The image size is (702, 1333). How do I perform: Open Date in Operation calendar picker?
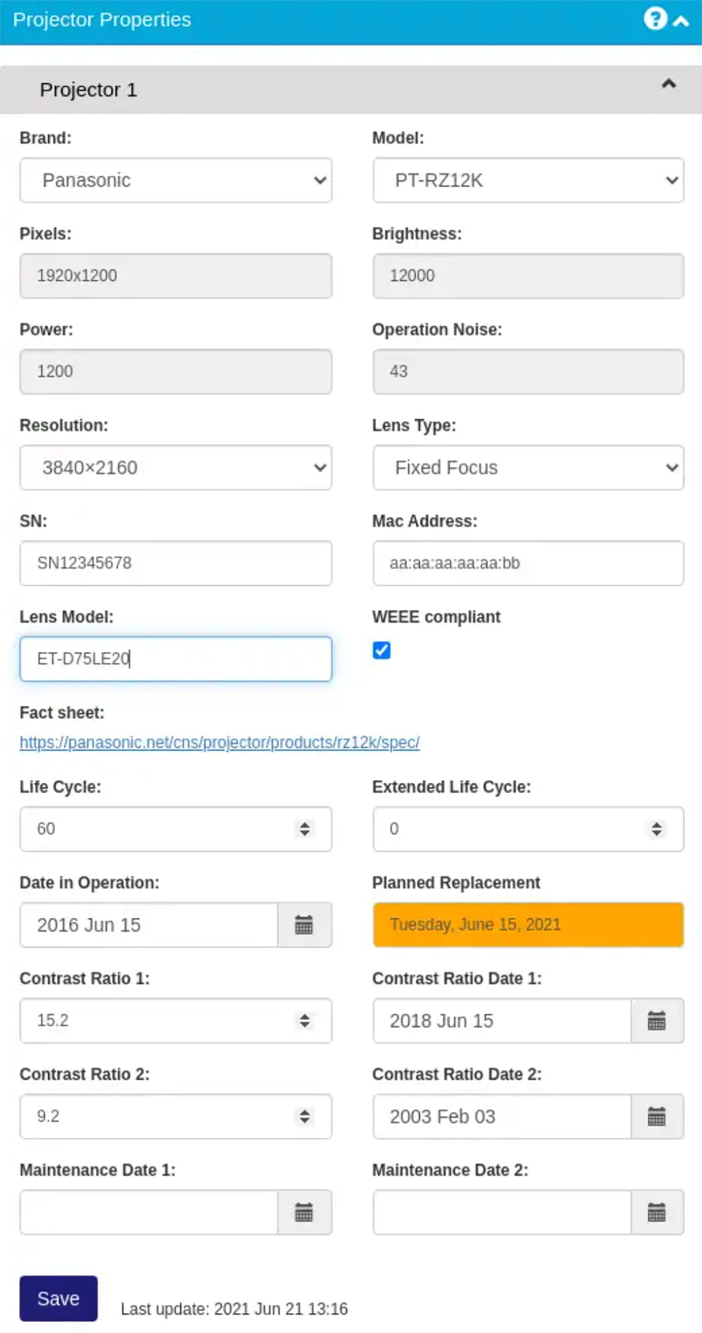tap(304, 925)
